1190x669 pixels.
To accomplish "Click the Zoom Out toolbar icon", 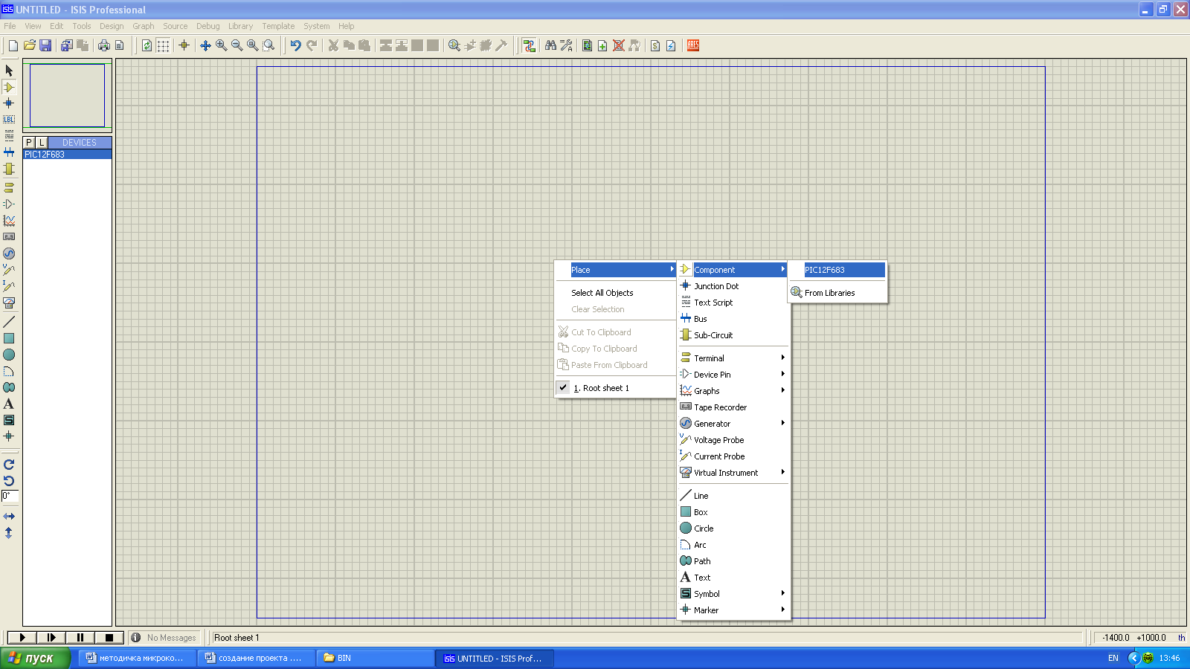I will [x=237, y=45].
